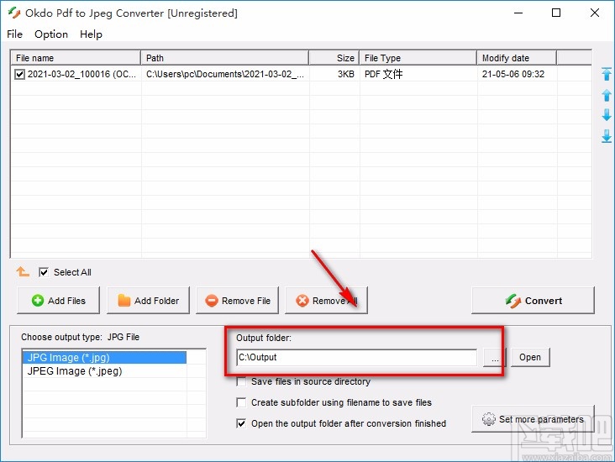Open the Help menu

[x=91, y=34]
